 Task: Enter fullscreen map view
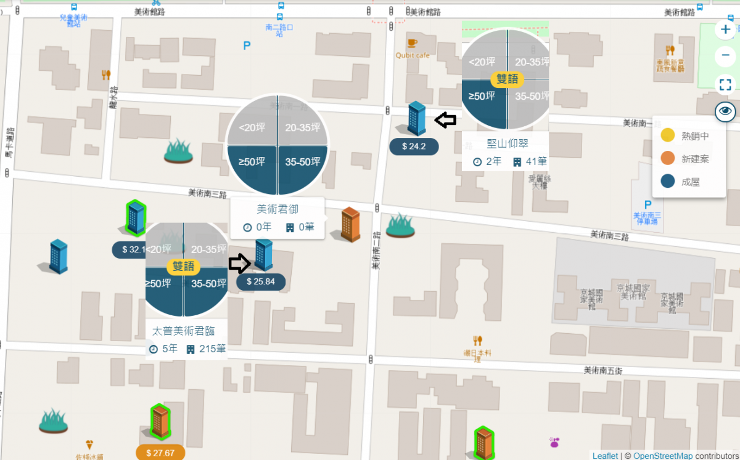725,84
